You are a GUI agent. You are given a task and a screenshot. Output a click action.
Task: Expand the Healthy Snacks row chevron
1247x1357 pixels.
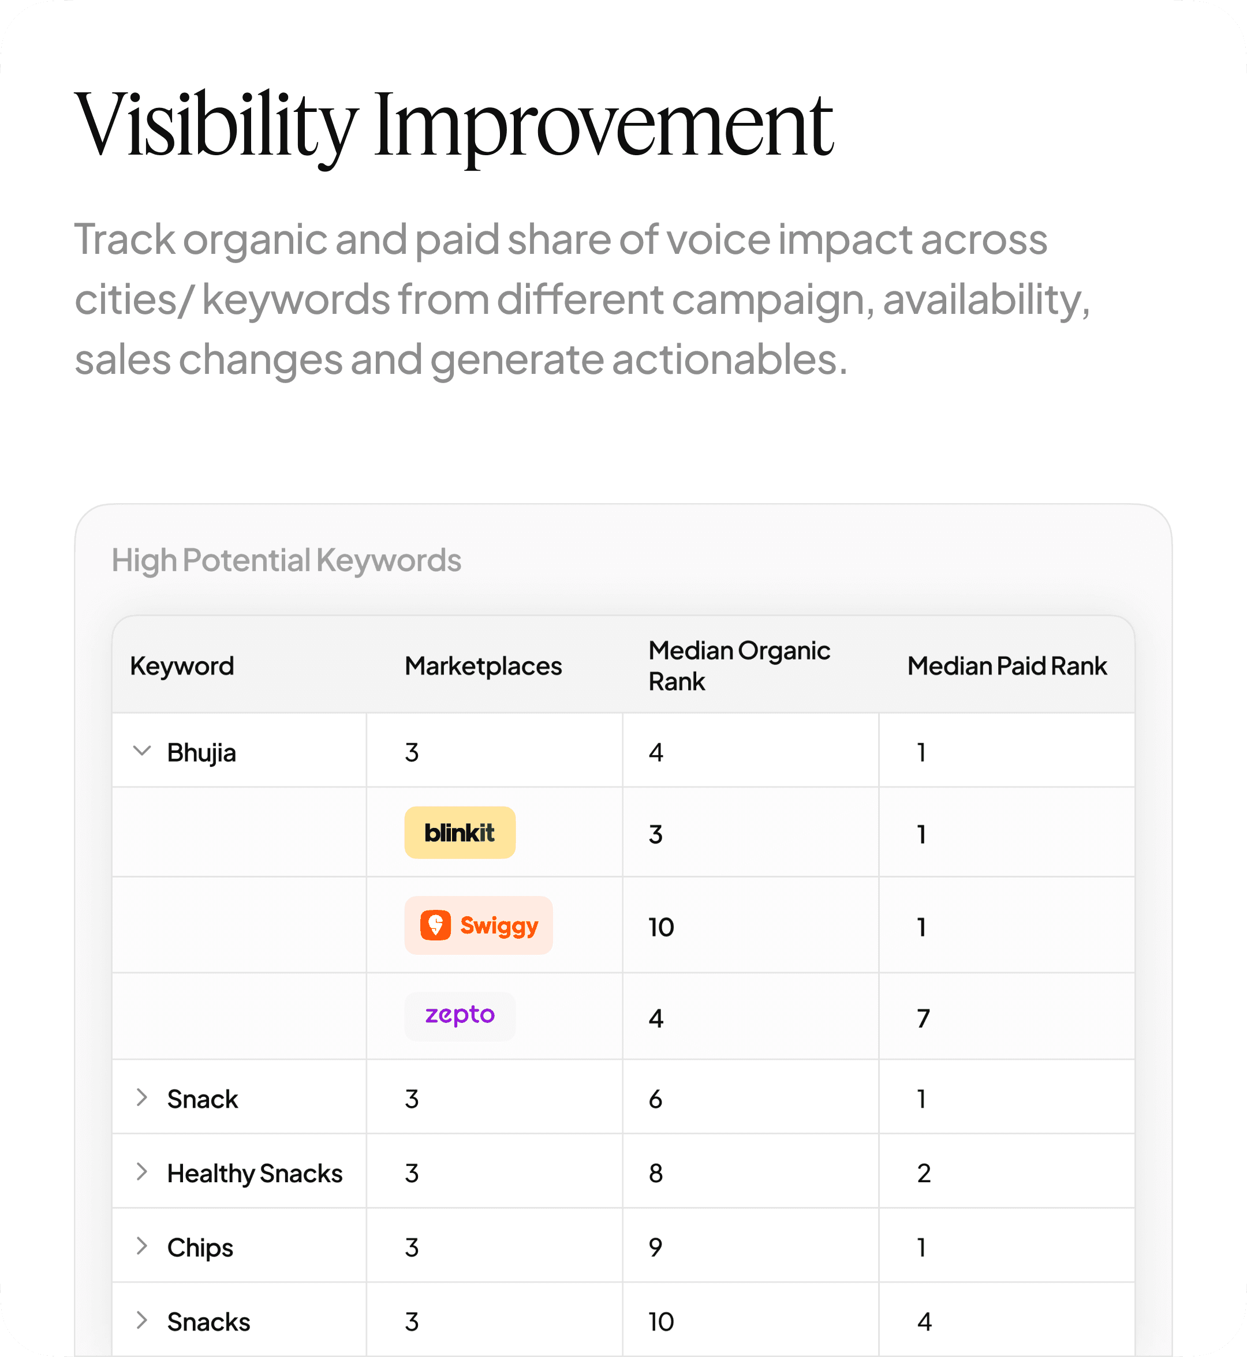pyautogui.click(x=141, y=1172)
